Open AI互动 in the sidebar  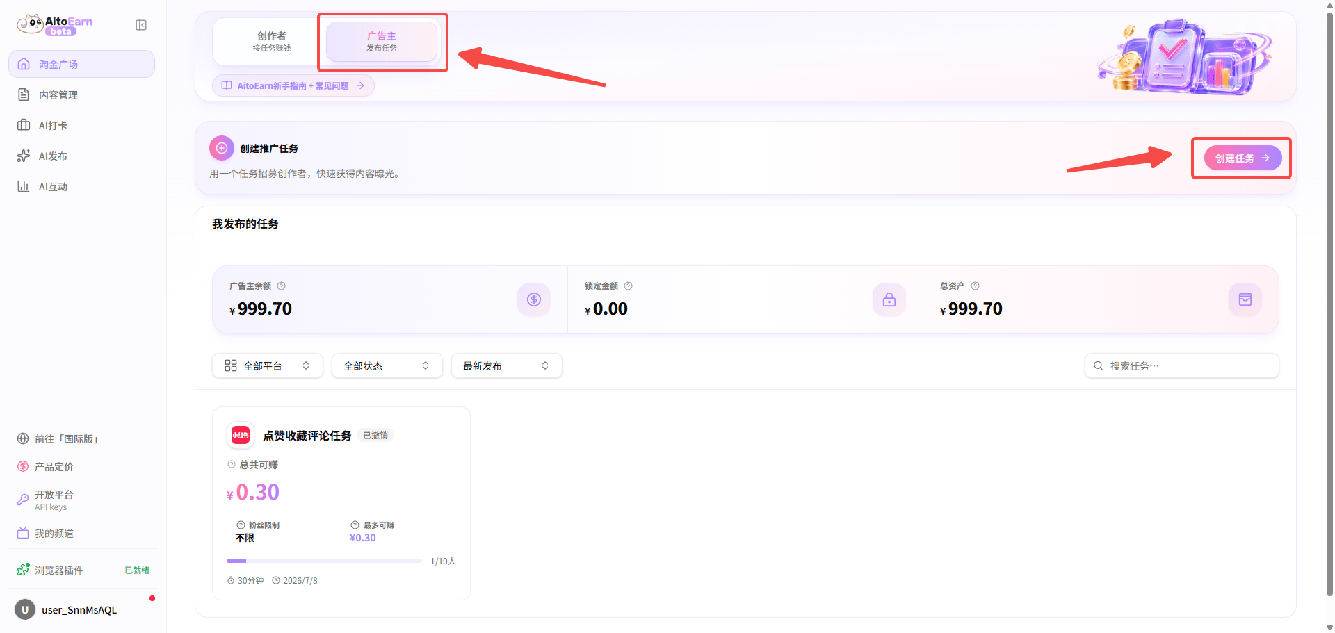[81, 186]
